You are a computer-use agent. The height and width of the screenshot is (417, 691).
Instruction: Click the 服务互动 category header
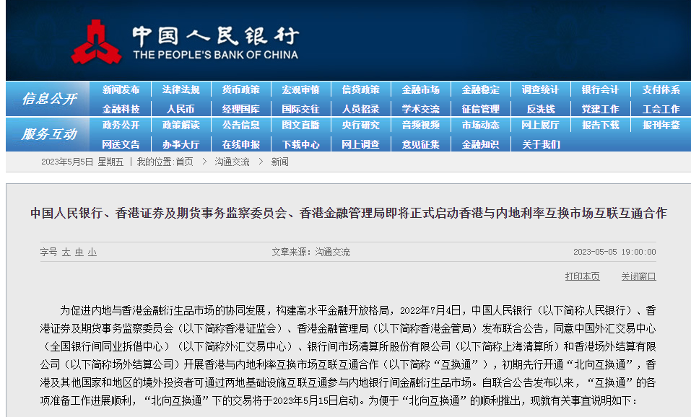coord(49,134)
